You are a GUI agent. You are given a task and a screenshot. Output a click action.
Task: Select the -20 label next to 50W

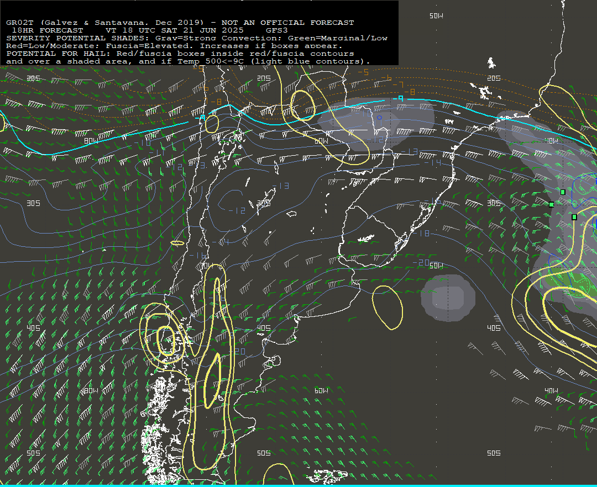tap(421, 263)
